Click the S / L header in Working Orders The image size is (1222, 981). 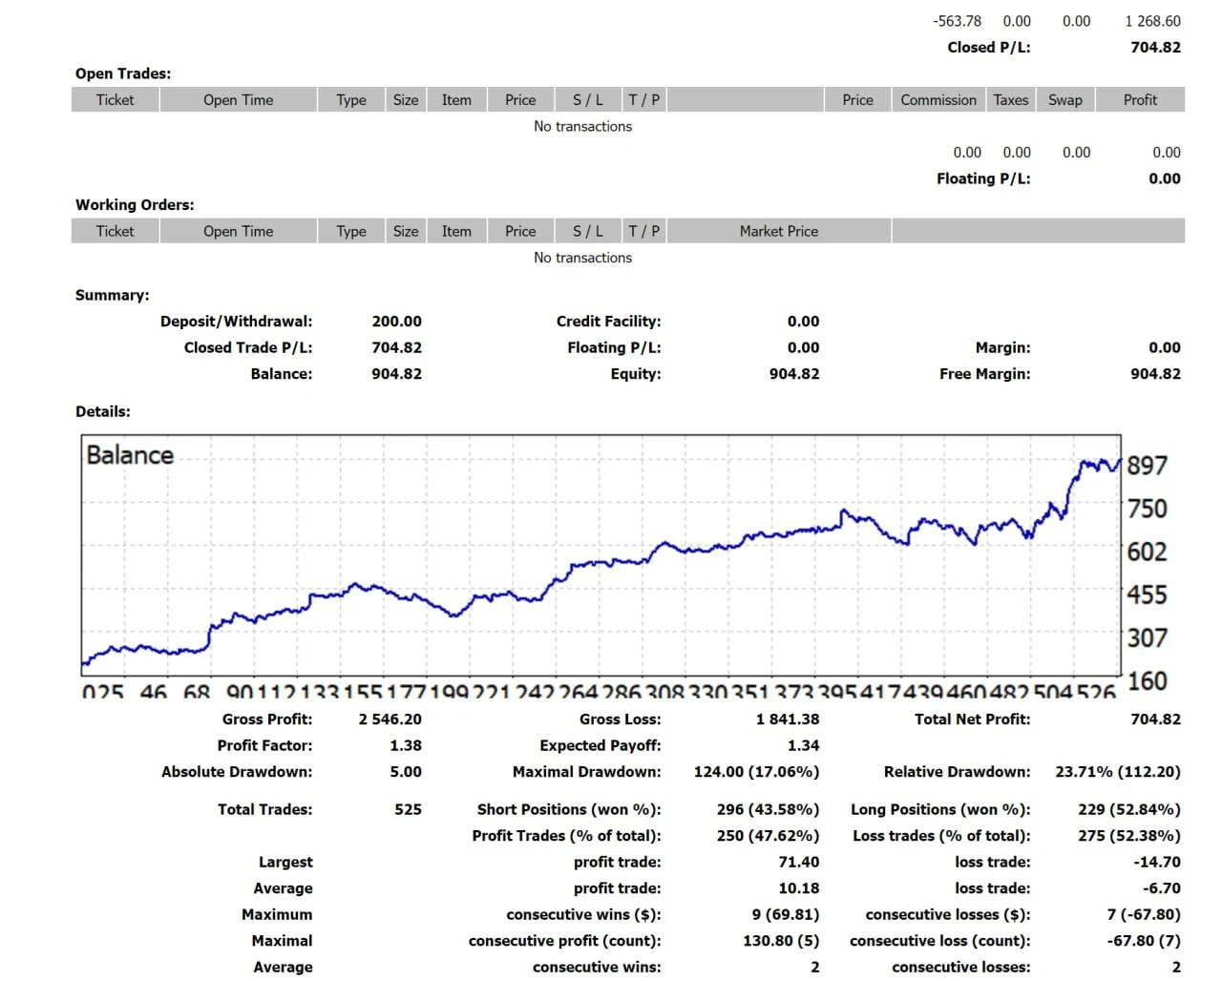coord(587,231)
